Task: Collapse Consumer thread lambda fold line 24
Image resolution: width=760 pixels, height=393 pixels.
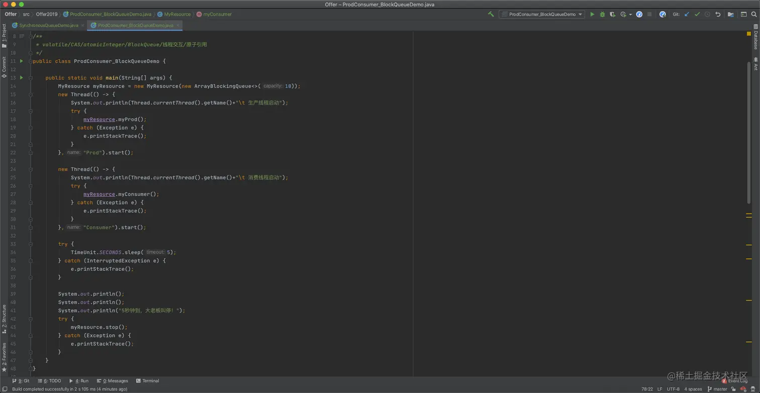Action: click(31, 169)
